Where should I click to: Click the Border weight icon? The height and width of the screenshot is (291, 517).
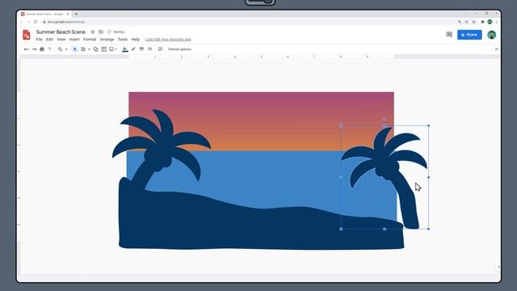[x=142, y=49]
